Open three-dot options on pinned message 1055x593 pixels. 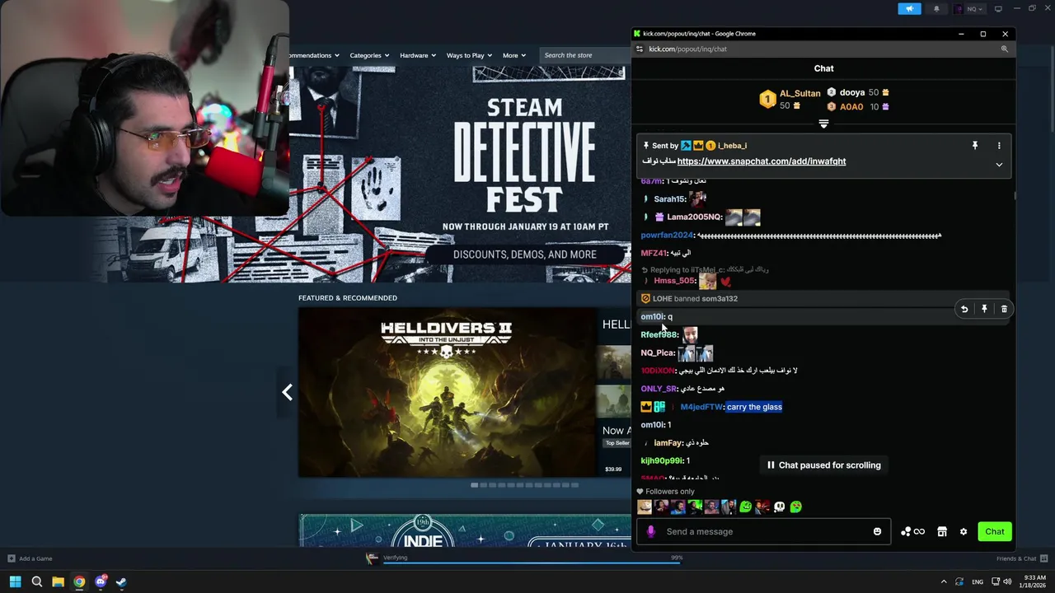[x=999, y=146]
